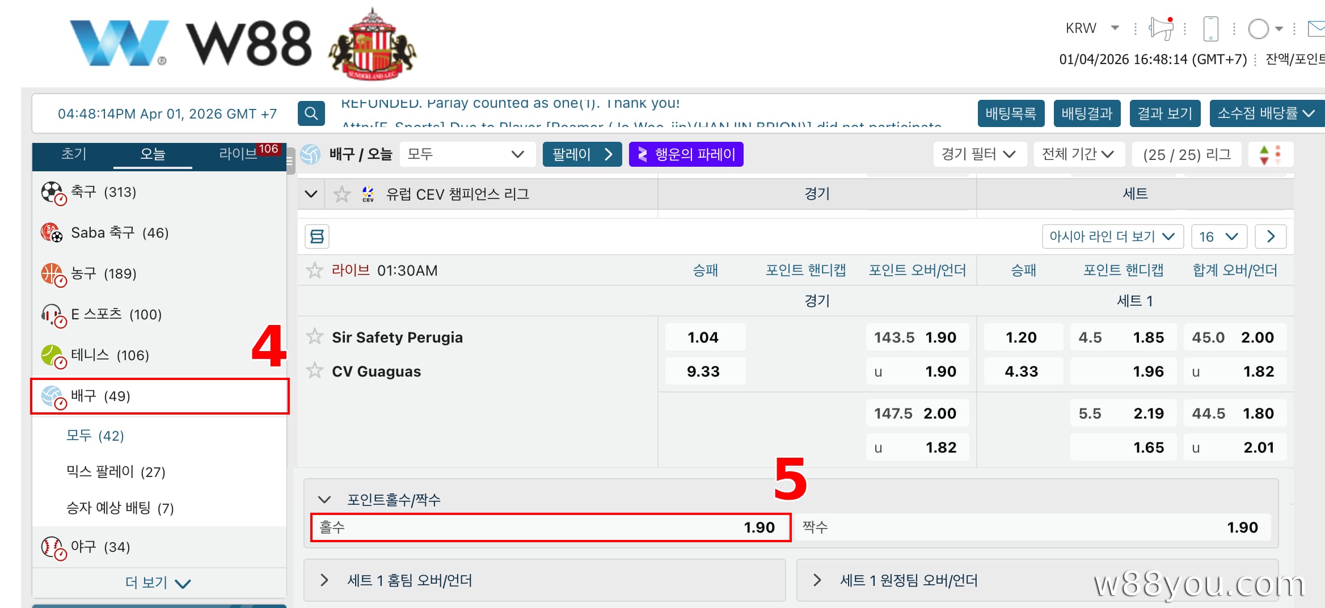The width and height of the screenshot is (1325, 608).
Task: Select 축구 (313) soccer in sidebar
Action: coord(103,192)
